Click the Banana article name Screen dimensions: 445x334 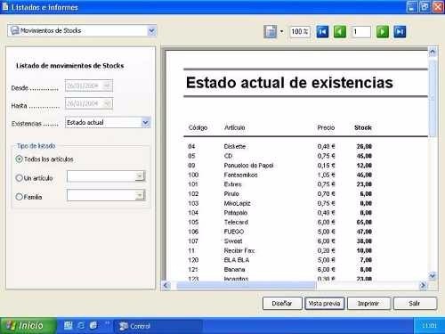tap(234, 270)
